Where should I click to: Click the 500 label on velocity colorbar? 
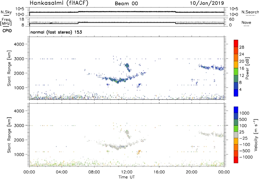pyautogui.click(x=243, y=119)
